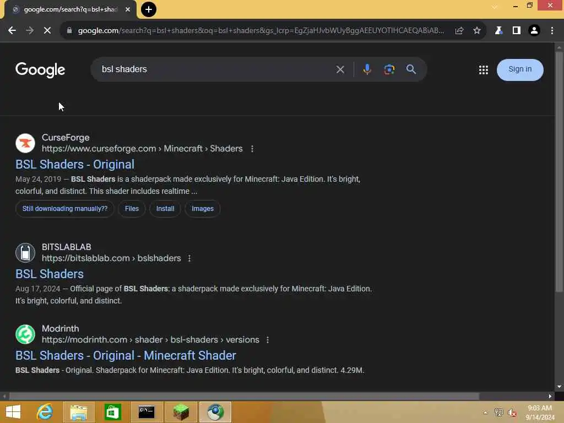Open the Chrome profile menu
Viewport: 564px width, 423px height.
[x=534, y=31]
